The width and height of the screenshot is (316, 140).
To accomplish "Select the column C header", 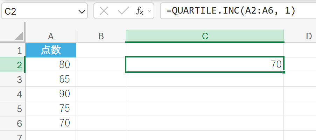I will pyautogui.click(x=205, y=36).
